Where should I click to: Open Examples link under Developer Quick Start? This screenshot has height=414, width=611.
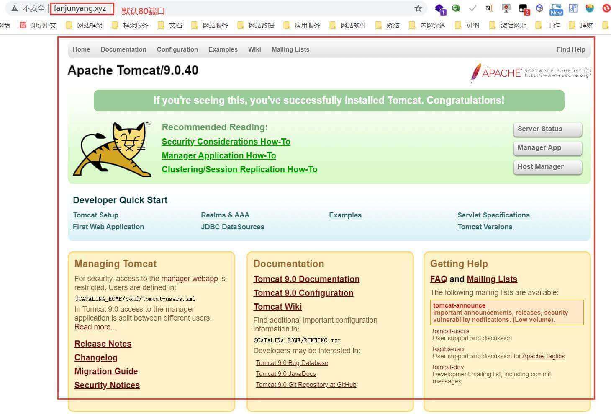pos(345,215)
